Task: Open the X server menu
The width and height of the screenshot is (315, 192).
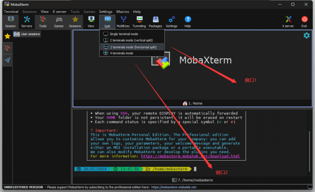Action: (x=59, y=12)
